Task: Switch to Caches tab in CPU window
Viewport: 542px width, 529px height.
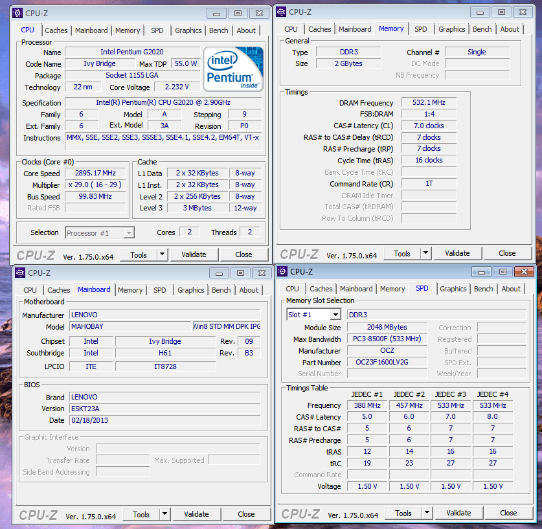Action: point(56,30)
